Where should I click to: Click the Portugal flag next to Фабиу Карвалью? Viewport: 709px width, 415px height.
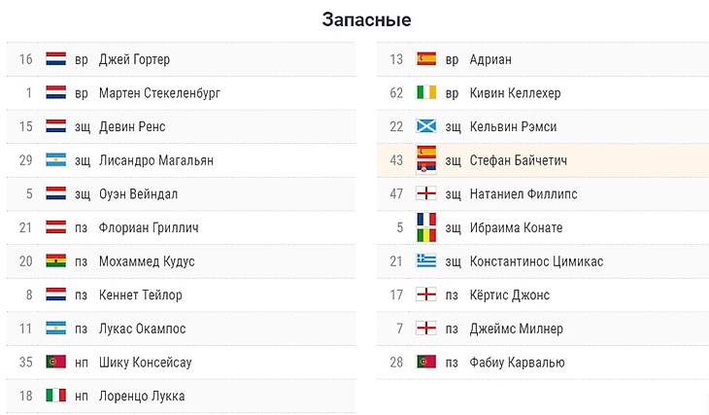click(x=425, y=363)
